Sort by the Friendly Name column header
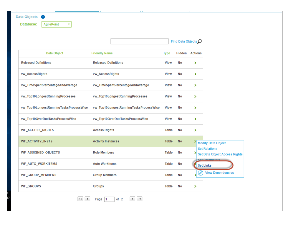This screenshot has width=306, height=236. 102,53
